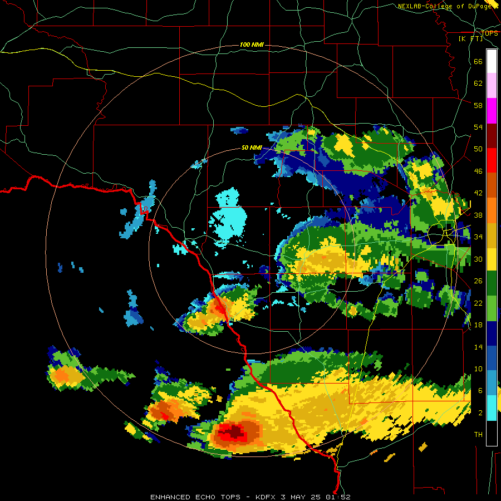This screenshot has width=501, height=501.
Task: Select the 58 value on the legend
Action: coord(478,105)
